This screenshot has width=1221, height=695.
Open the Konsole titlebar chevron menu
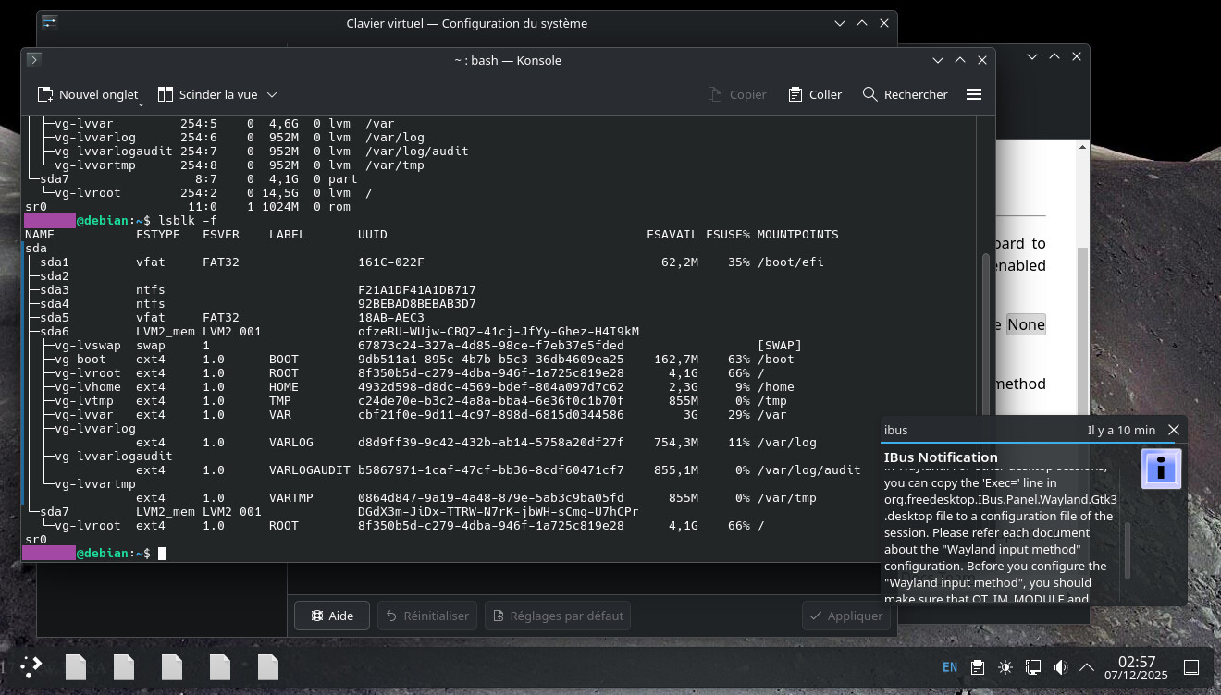click(938, 59)
